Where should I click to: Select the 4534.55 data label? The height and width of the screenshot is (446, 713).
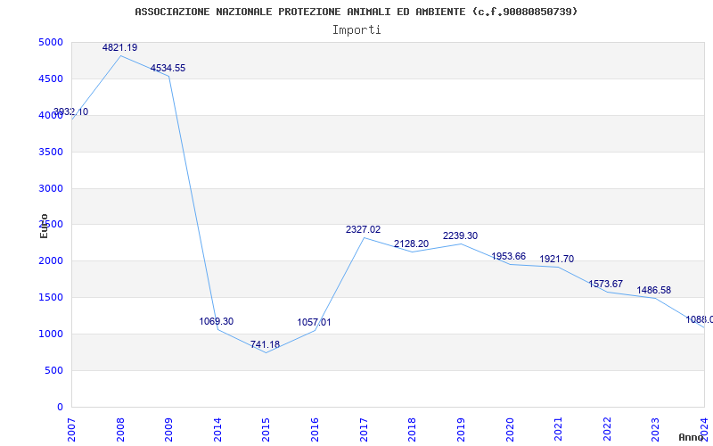[168, 69]
